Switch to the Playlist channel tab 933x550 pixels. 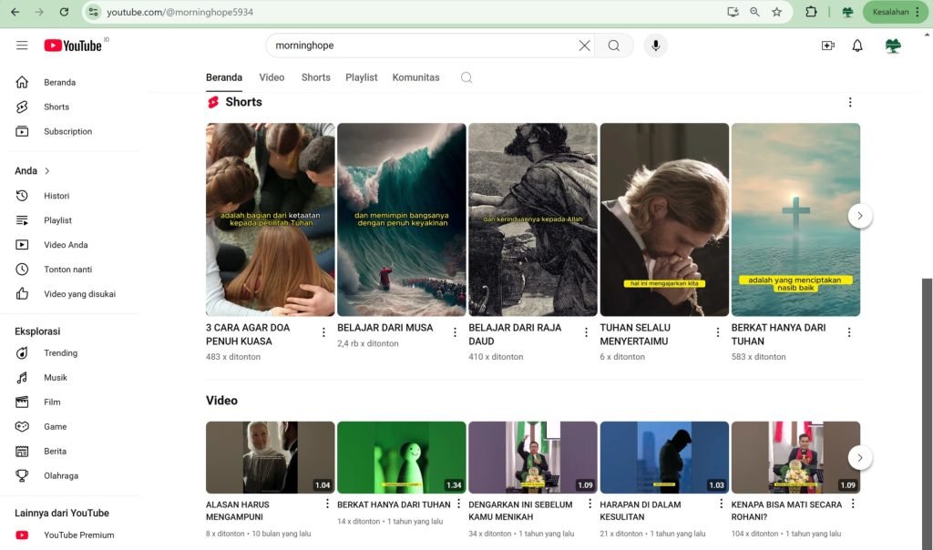point(361,77)
